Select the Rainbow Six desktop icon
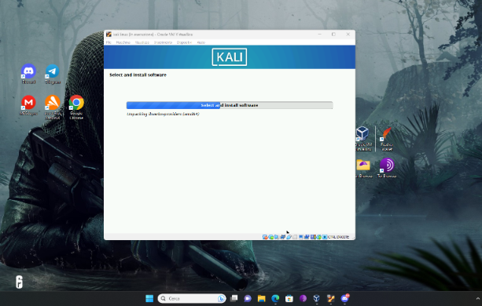The image size is (482, 306). [19, 282]
